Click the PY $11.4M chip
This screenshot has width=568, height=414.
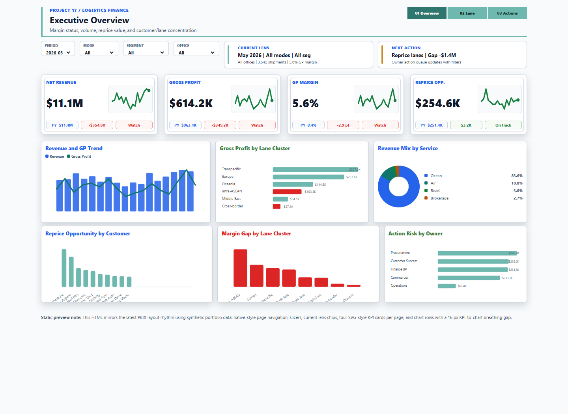(62, 125)
